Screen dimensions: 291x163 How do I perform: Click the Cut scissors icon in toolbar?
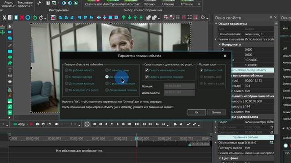[4, 18]
